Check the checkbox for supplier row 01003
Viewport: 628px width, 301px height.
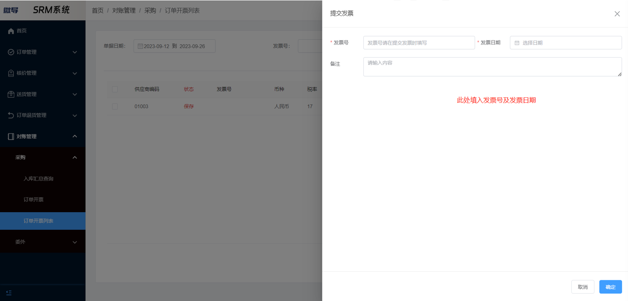pyautogui.click(x=115, y=106)
